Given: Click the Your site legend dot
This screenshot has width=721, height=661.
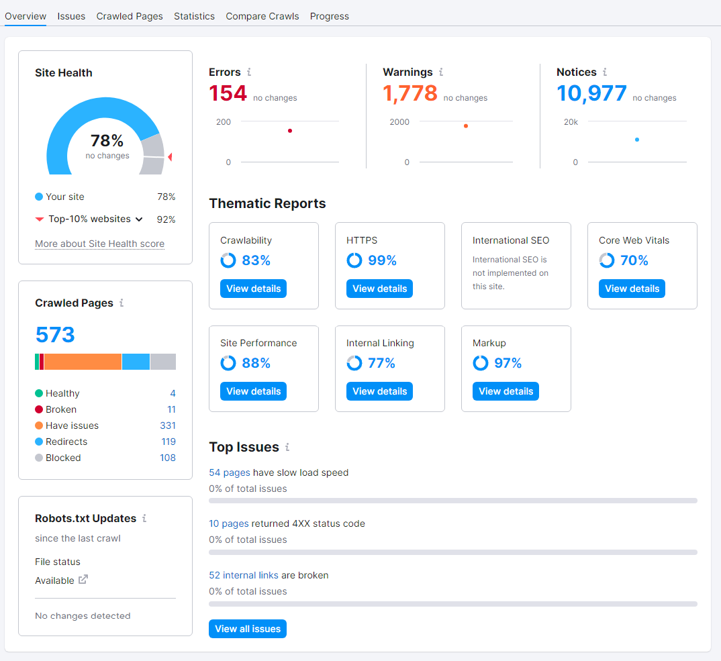Looking at the screenshot, I should point(39,197).
